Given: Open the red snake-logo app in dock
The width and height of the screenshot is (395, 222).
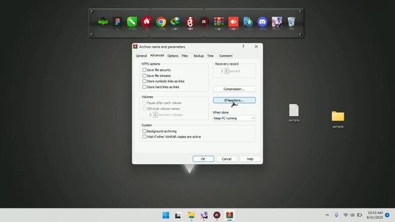Looking at the screenshot, I should coord(190,22).
